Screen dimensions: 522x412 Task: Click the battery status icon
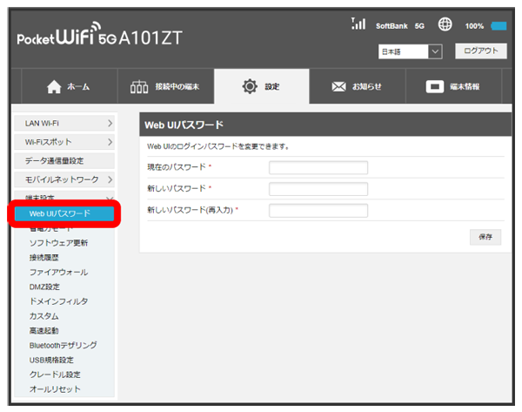499,26
